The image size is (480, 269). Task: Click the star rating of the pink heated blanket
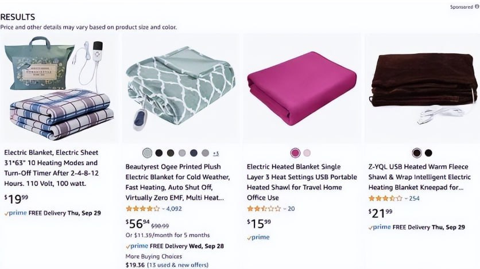pyautogui.click(x=264, y=209)
